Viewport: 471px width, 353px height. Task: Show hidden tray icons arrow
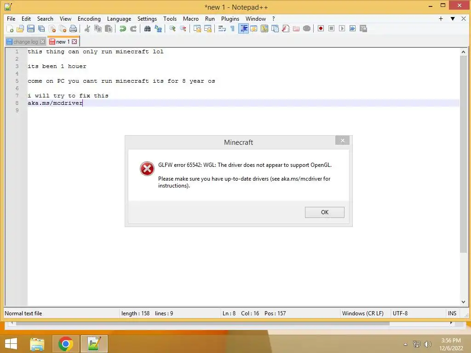[x=406, y=344]
